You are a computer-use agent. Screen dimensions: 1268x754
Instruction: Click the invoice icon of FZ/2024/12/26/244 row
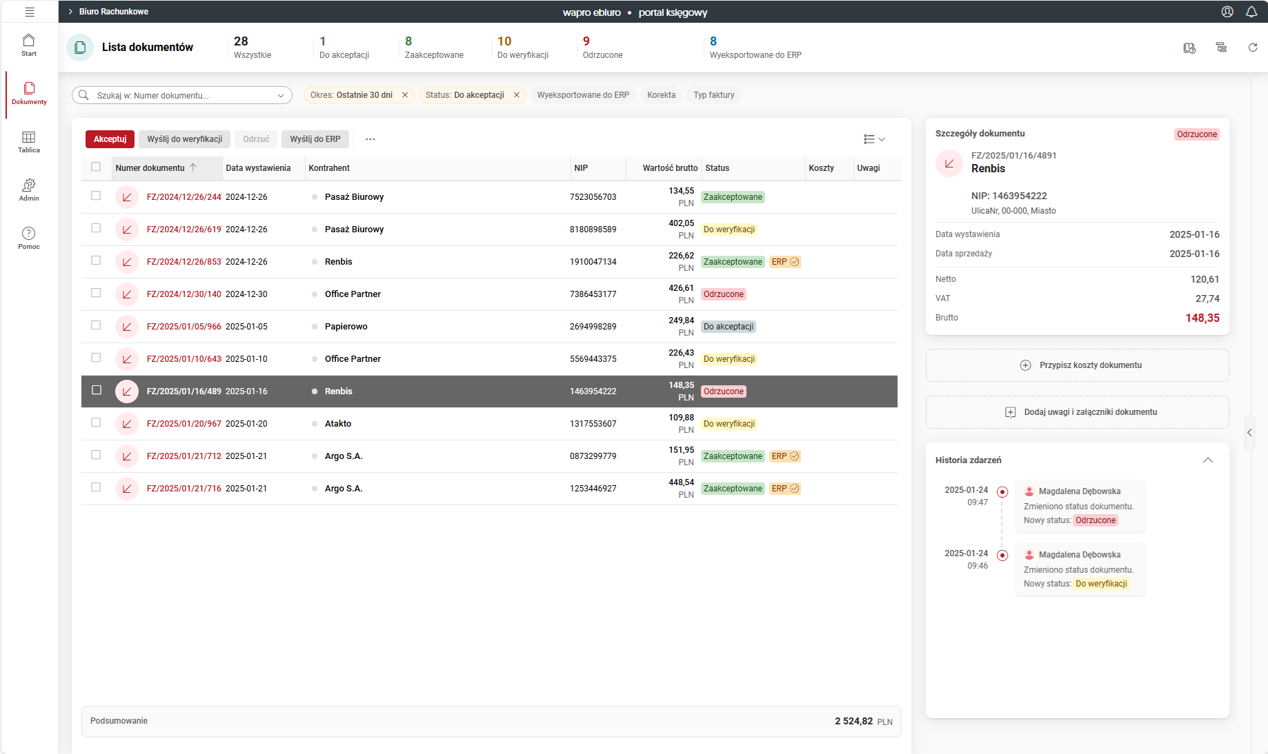click(127, 197)
